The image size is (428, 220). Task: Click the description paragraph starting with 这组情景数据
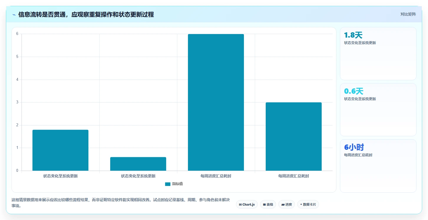pos(120,203)
